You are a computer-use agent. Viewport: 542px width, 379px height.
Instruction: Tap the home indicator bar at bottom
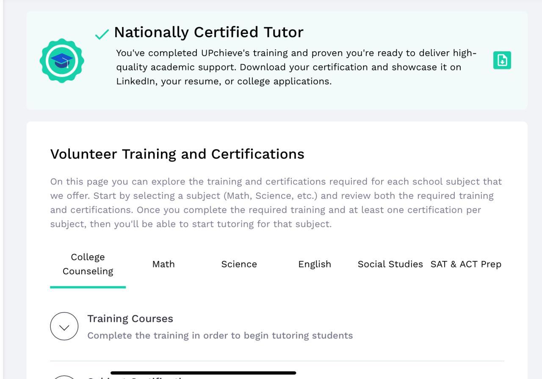pyautogui.click(x=203, y=373)
